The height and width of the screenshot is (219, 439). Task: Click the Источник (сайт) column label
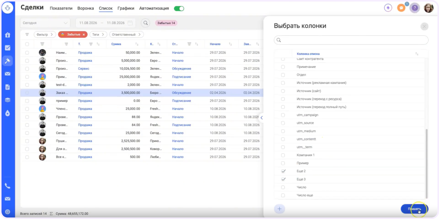point(309,91)
